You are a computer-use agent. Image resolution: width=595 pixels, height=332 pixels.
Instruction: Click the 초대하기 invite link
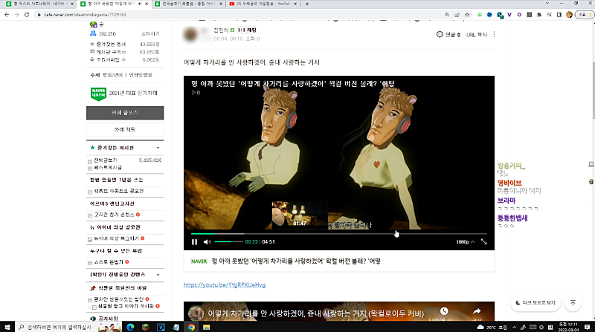[150, 33]
